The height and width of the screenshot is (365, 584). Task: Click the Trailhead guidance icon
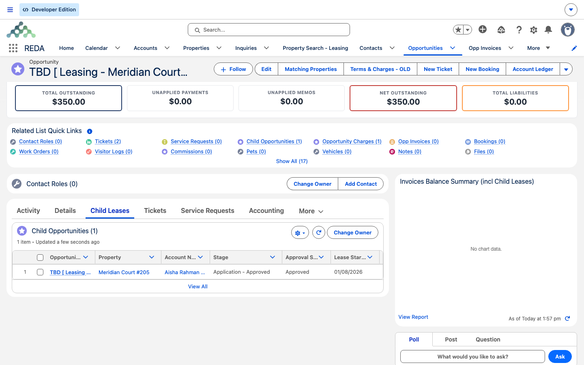pyautogui.click(x=501, y=30)
